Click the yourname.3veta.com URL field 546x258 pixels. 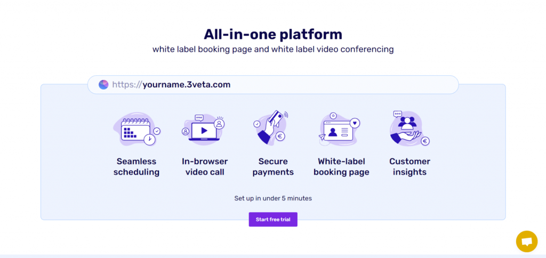point(273,85)
